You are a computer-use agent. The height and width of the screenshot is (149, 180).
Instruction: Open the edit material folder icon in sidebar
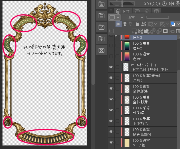click(101, 27)
